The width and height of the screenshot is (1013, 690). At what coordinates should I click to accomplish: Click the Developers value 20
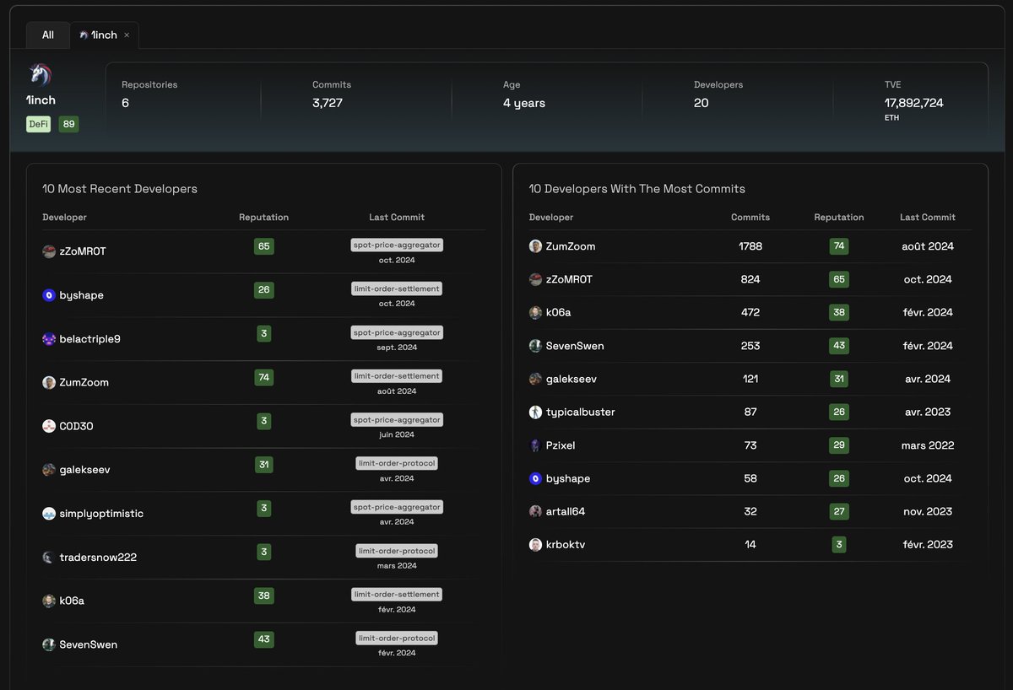(x=702, y=103)
